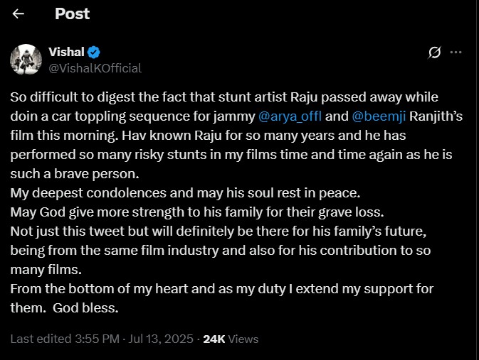Screen dimensions: 479x360
Task: Open the 24K Views count
Action: coord(231,339)
